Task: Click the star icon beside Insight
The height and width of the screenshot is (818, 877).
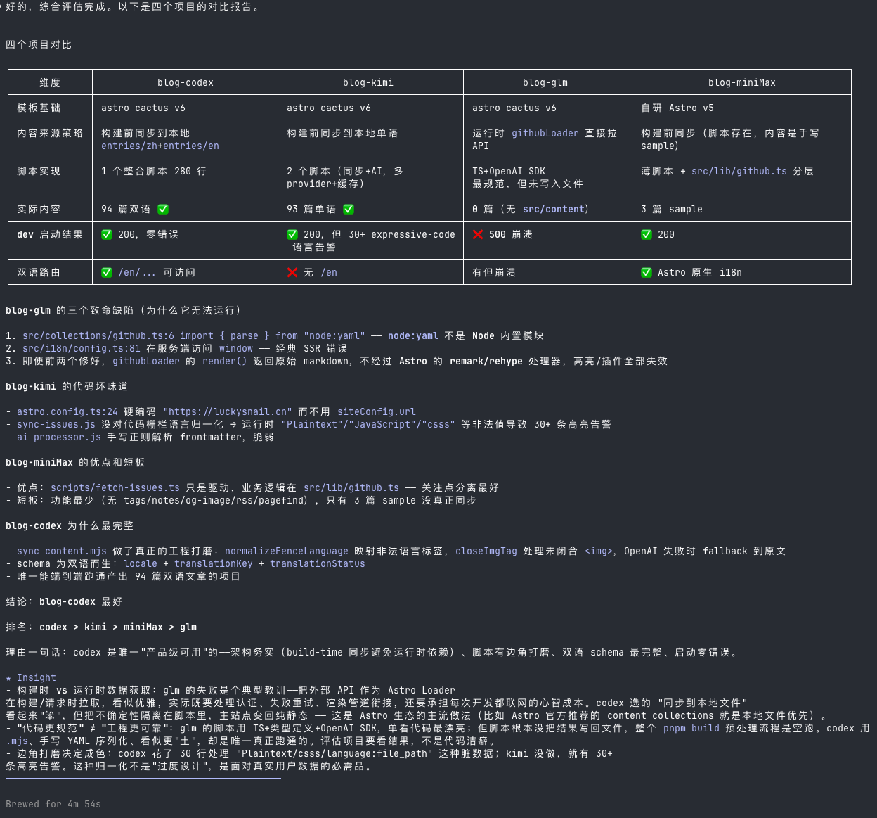Action: click(x=8, y=677)
